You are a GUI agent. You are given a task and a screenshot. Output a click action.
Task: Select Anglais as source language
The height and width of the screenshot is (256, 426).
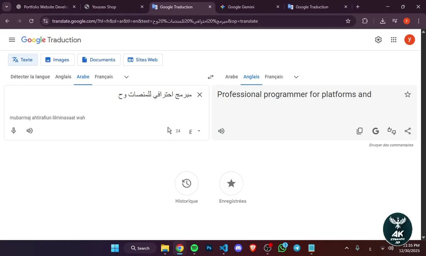click(63, 77)
